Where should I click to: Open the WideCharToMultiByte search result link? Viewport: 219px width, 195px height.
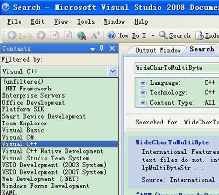172,142
